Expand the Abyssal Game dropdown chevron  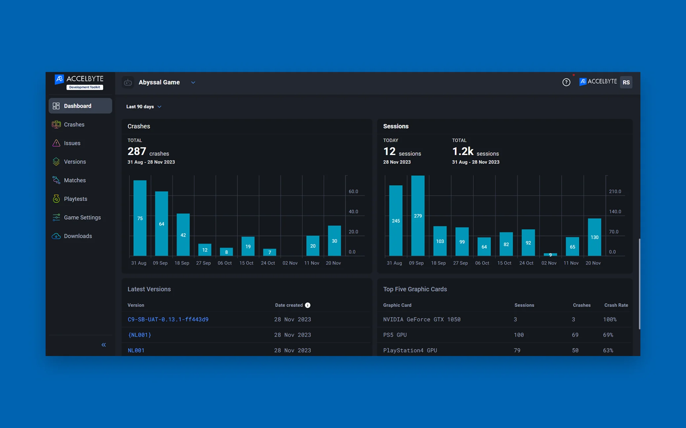(193, 83)
